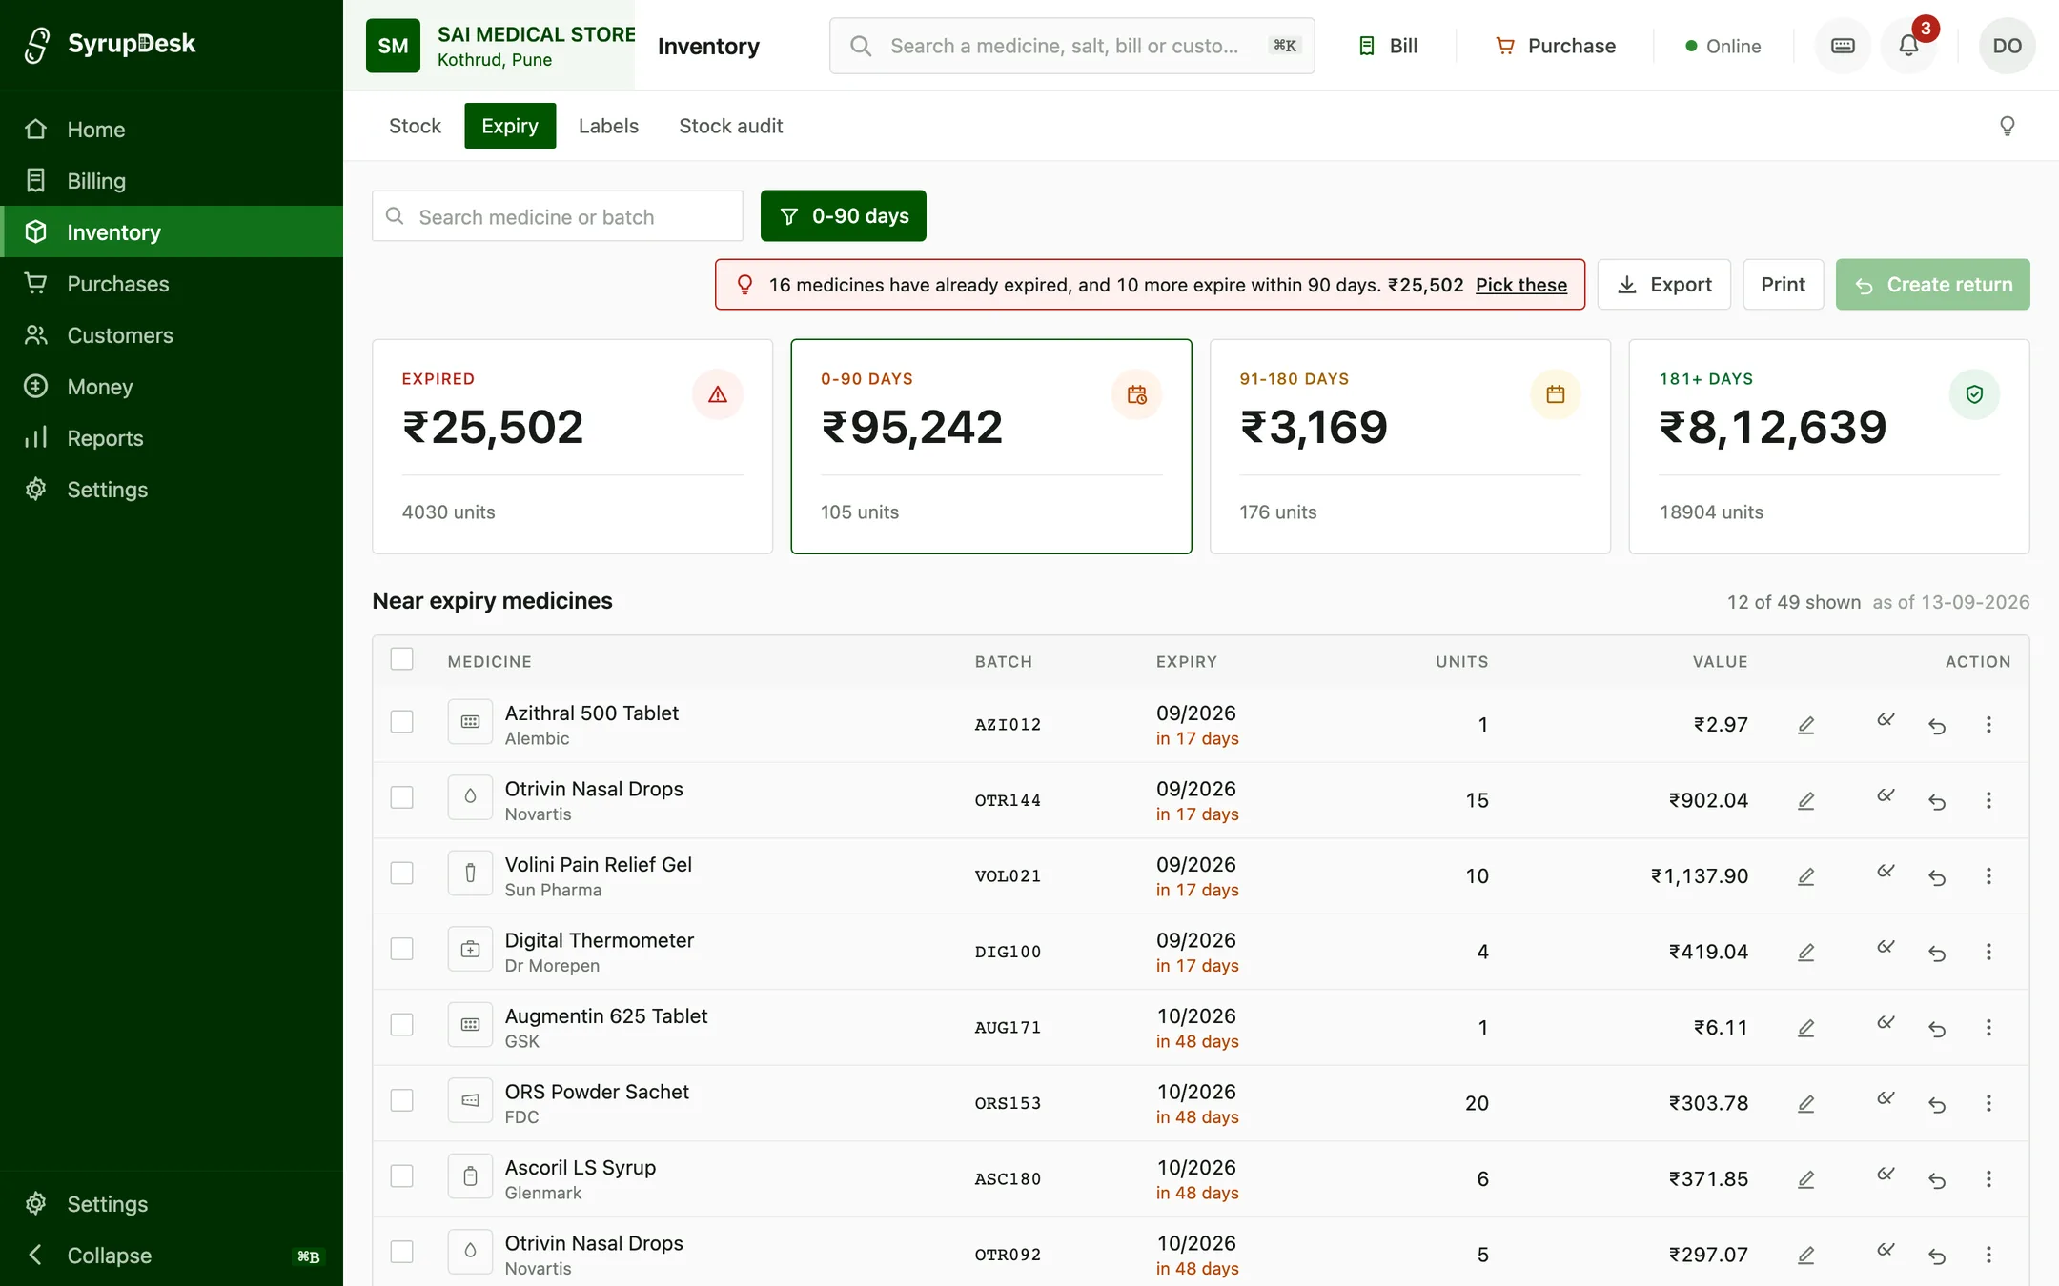Switch to the Stock tab
2059x1286 pixels.
[x=415, y=126]
